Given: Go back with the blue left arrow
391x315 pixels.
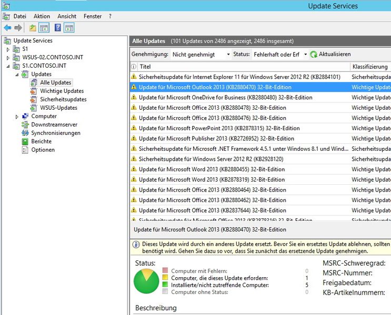Looking at the screenshot, I should (x=7, y=28).
